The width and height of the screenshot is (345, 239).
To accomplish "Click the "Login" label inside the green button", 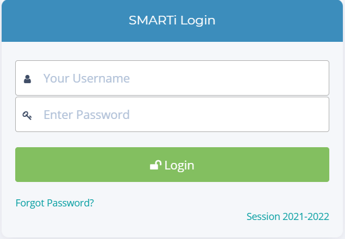I will pos(179,165).
